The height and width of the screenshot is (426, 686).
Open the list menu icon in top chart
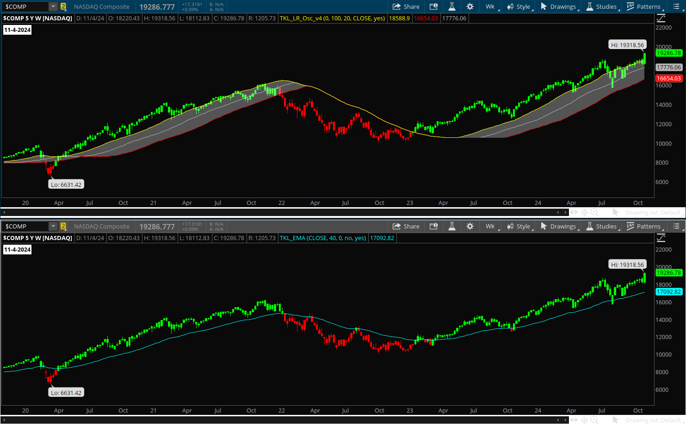[x=676, y=6]
